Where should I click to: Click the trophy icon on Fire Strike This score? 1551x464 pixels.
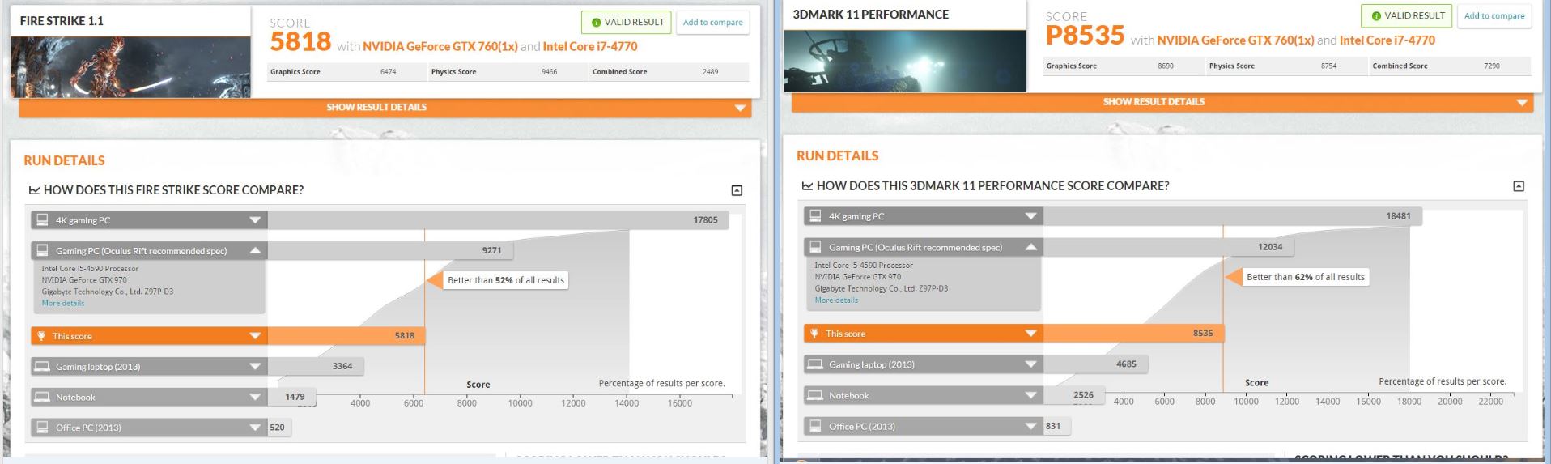42,336
